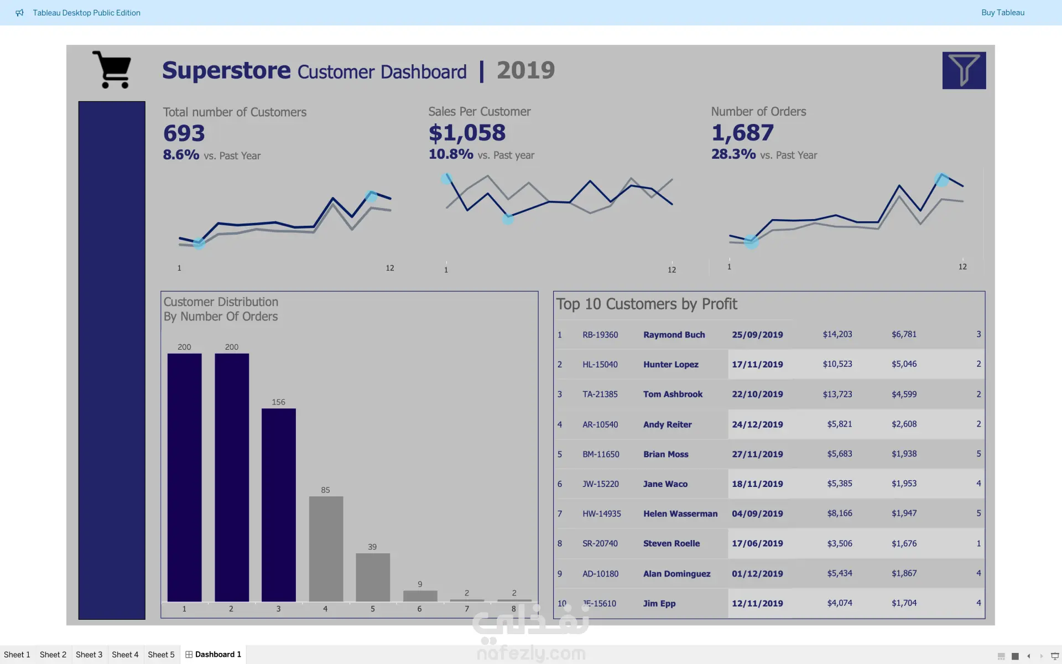Show filmstrip view icon
This screenshot has height=664, width=1062.
click(1001, 656)
